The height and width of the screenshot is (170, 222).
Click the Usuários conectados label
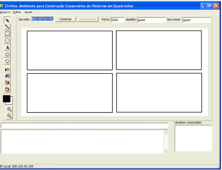(188, 123)
